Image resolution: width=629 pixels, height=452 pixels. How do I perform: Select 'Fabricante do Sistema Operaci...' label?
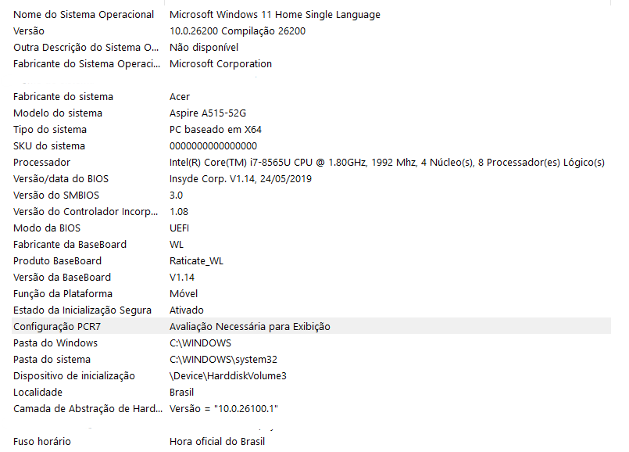pyautogui.click(x=87, y=64)
